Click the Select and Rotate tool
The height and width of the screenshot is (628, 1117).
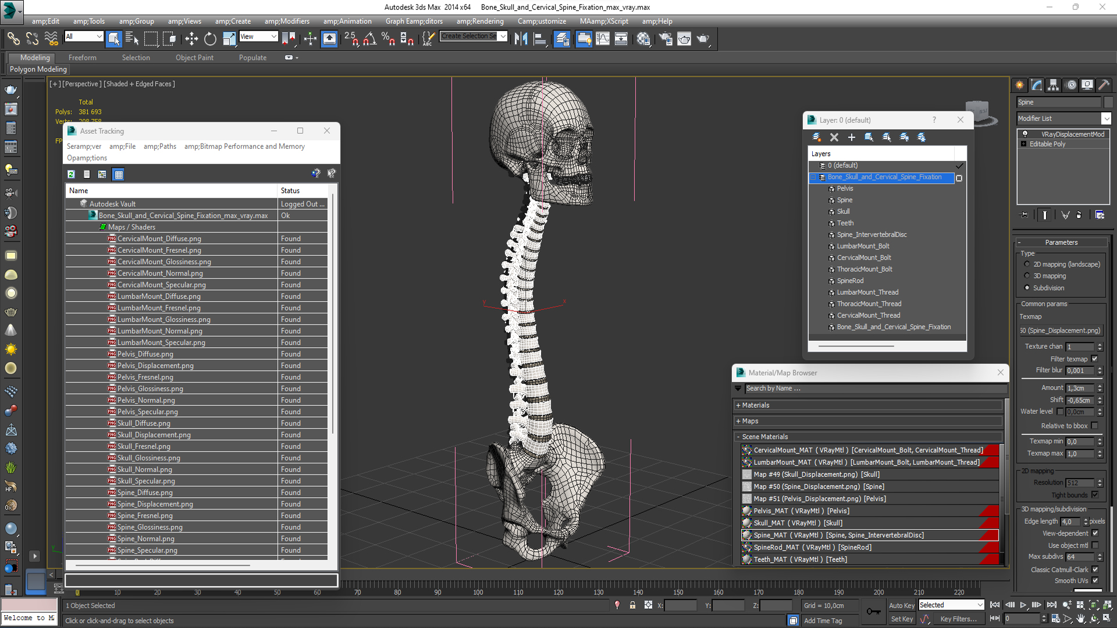point(210,39)
